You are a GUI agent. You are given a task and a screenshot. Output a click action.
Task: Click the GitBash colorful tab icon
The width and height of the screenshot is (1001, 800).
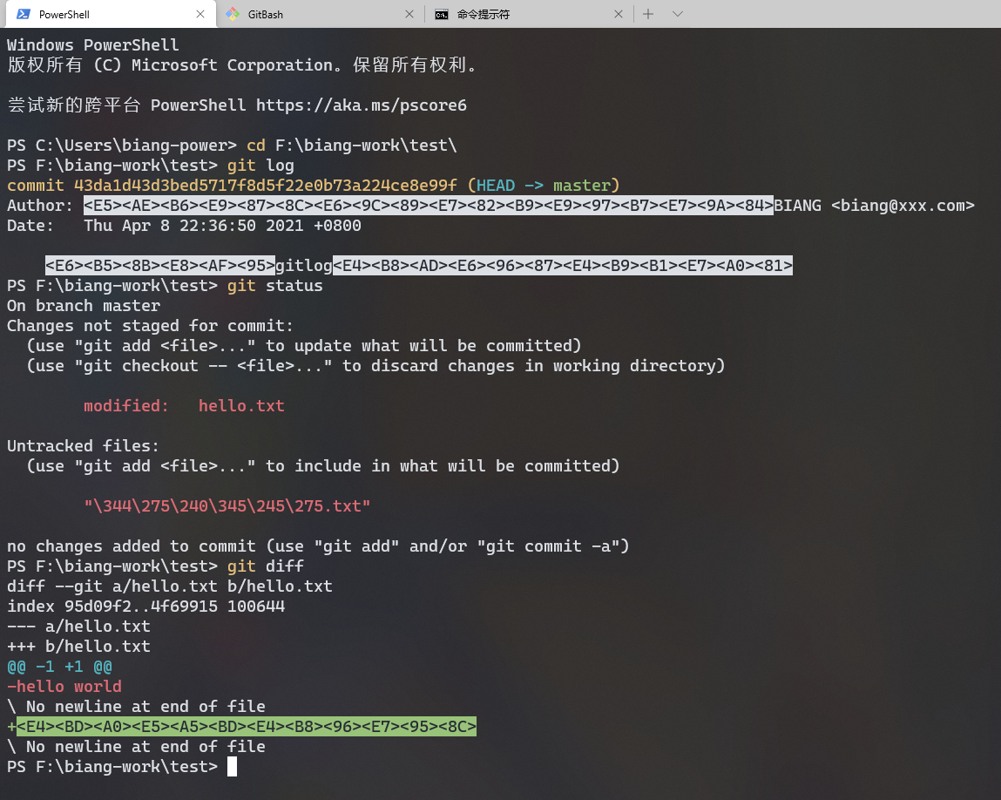click(x=233, y=14)
